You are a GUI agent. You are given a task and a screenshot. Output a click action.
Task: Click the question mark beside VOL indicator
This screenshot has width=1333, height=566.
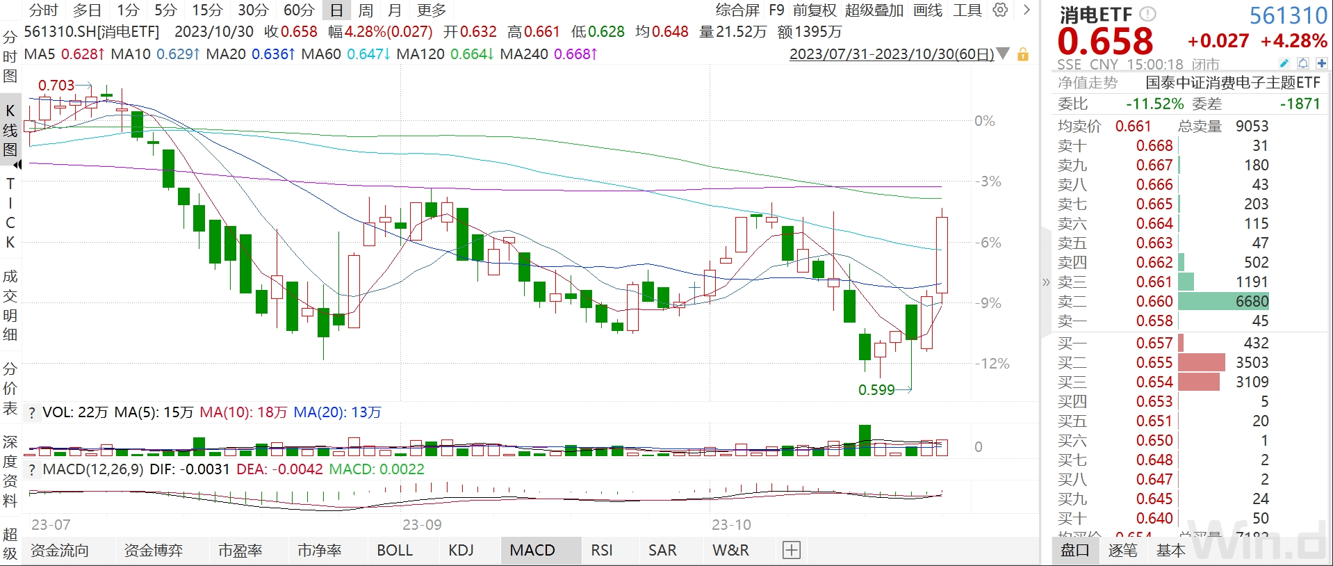click(x=32, y=413)
